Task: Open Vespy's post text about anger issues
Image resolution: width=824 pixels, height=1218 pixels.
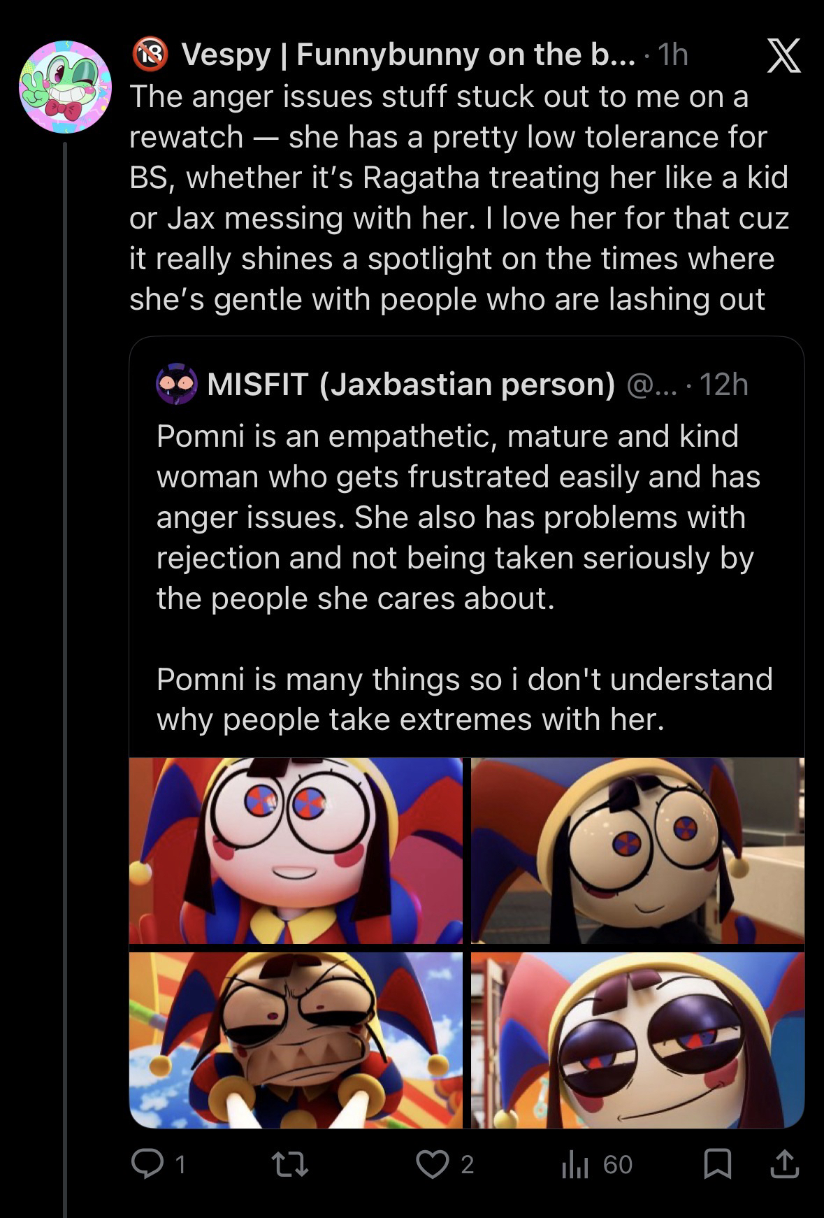Action: click(458, 197)
